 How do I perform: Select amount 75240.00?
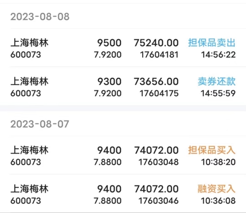156,43
